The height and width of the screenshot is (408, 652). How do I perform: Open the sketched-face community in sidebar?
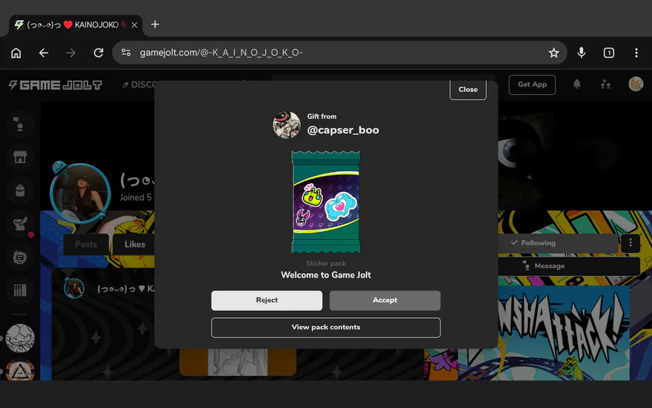click(20, 338)
